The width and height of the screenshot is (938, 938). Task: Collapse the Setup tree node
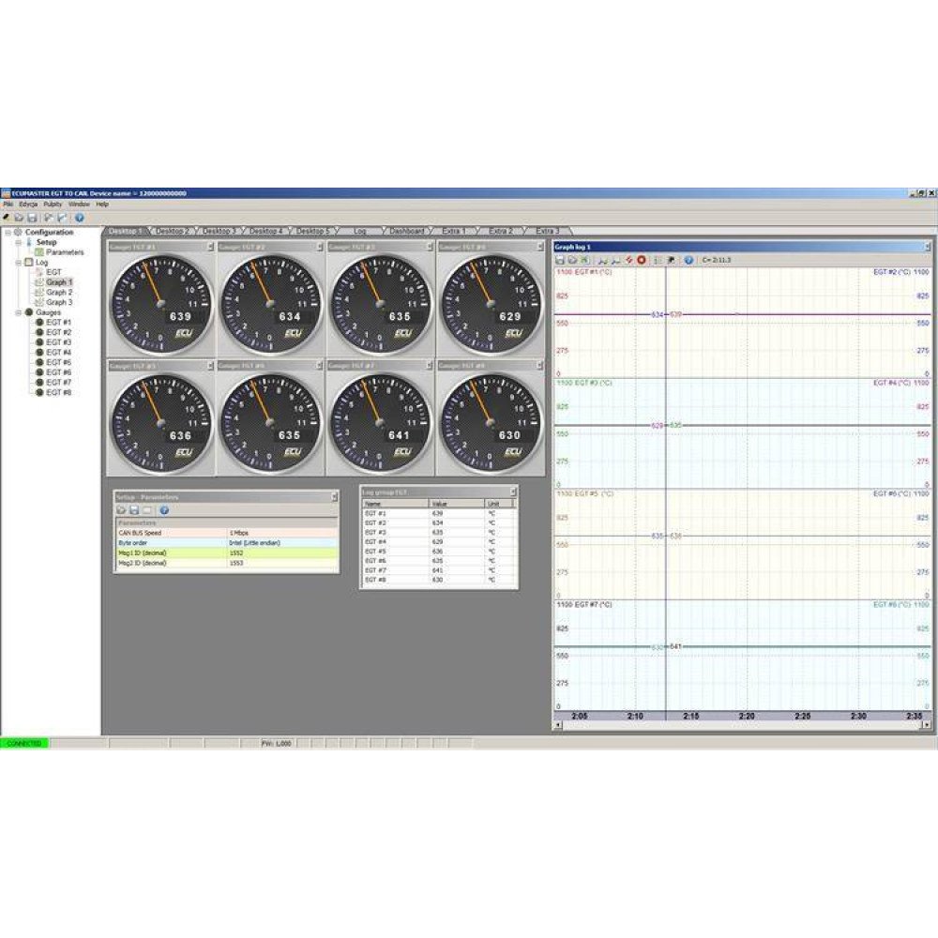coord(18,242)
